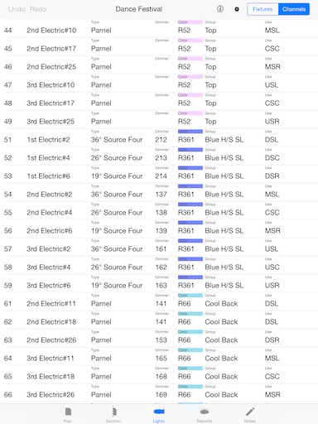Click Undo in top bar
318x424 pixels.
click(x=17, y=9)
